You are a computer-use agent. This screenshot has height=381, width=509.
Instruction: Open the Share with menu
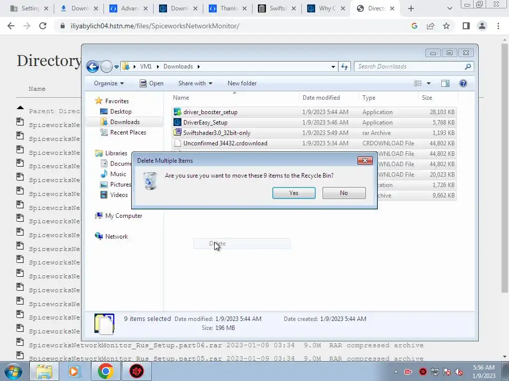click(195, 83)
